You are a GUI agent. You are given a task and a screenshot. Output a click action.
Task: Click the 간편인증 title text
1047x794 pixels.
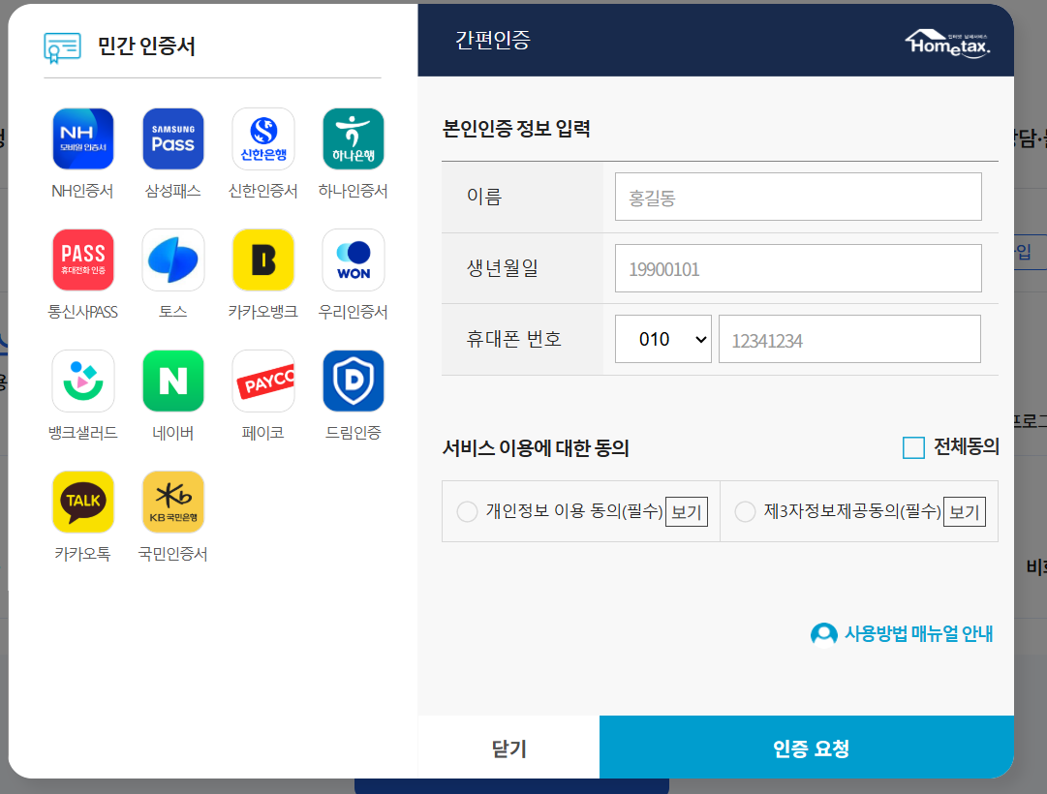493,40
